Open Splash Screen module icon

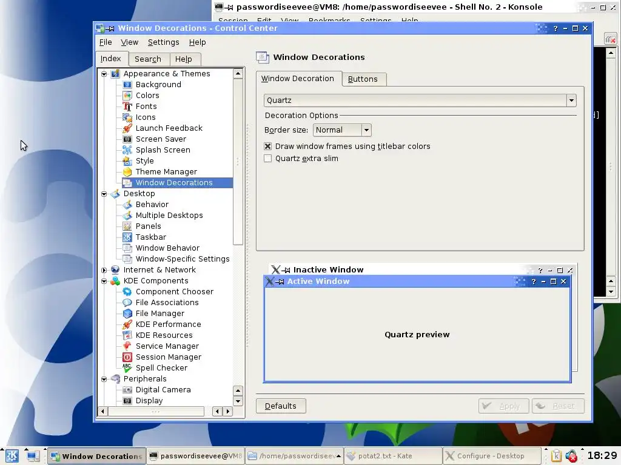(x=127, y=150)
